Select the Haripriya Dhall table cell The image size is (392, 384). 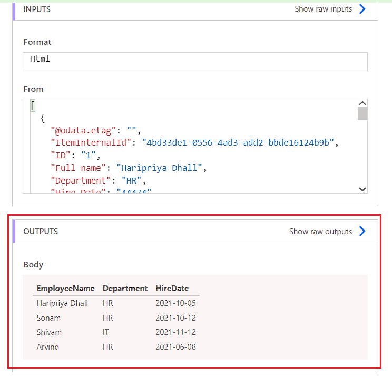pos(62,303)
